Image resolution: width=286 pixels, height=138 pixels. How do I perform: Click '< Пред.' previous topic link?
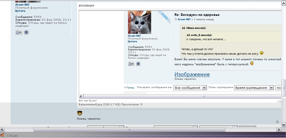click(x=129, y=88)
